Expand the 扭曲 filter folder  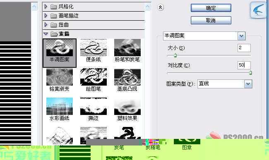46,25
